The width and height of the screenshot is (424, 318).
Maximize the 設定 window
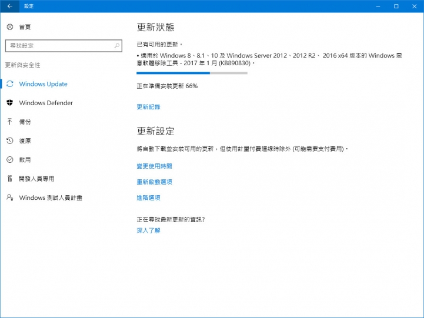tap(396, 6)
